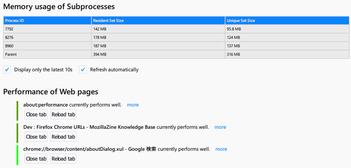Close the Firefox Chrome URLs MozillaZine tab
This screenshot has height=168, width=351.
pyautogui.click(x=36, y=137)
